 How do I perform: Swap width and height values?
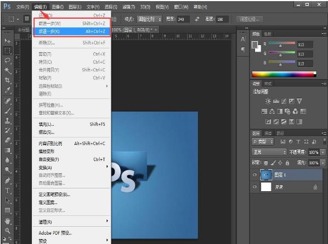tap(197, 19)
